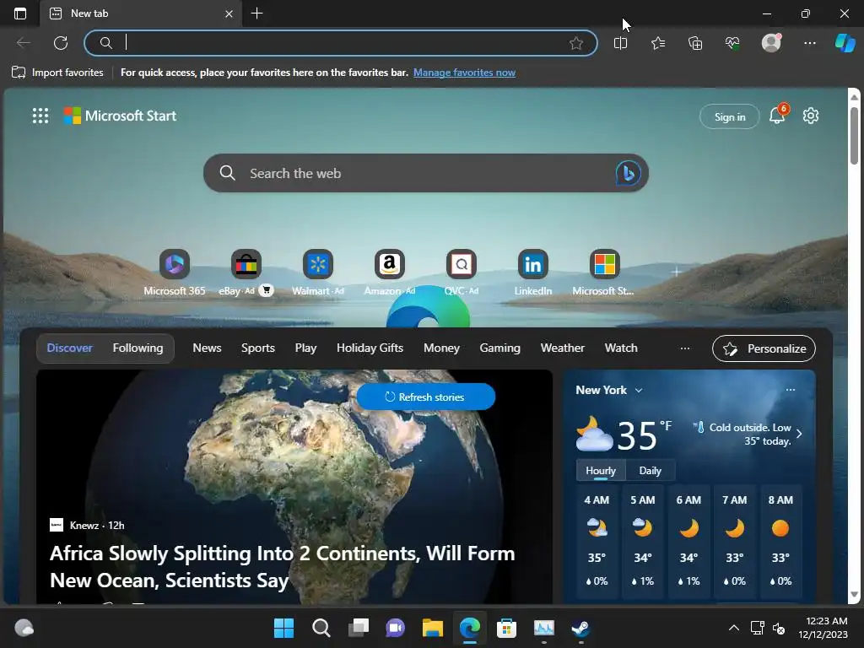This screenshot has width=864, height=648.
Task: Open File Explorer from the taskbar
Action: point(433,628)
